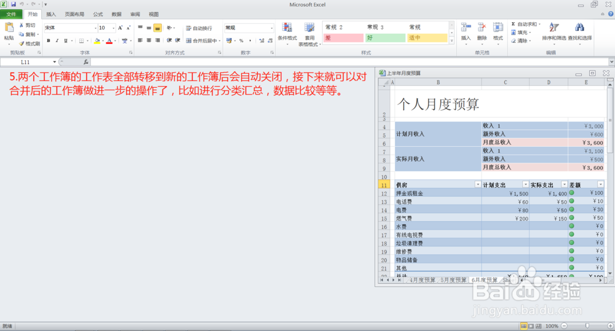Switch to 插入 (Insert) ribbon tab
Viewport: 615px width, 331px height.
[x=51, y=14]
